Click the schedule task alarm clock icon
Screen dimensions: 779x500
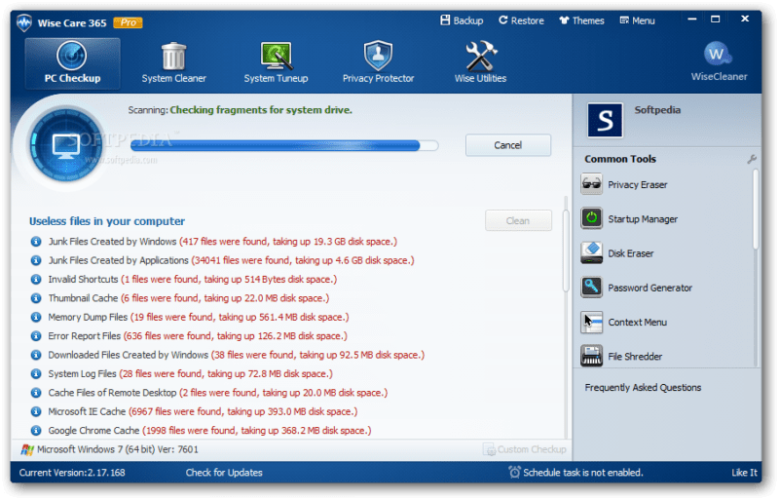click(514, 472)
